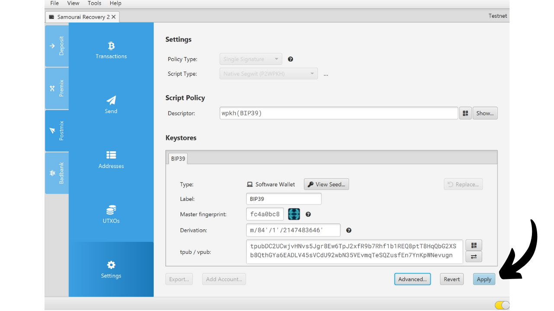The image size is (554, 311).
Task: Open the Help menu
Action: (116, 3)
